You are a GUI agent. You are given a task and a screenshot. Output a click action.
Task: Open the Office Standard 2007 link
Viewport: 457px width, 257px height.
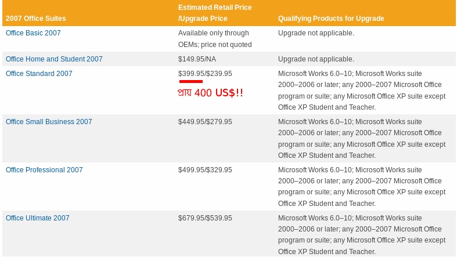point(39,74)
